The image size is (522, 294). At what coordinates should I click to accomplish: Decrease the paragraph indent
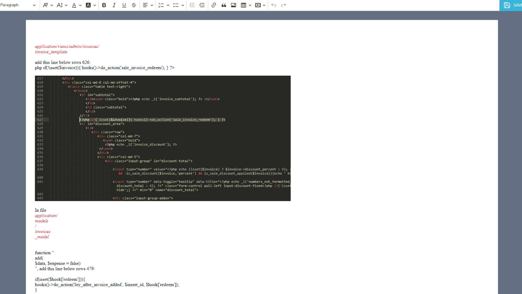click(x=192, y=5)
